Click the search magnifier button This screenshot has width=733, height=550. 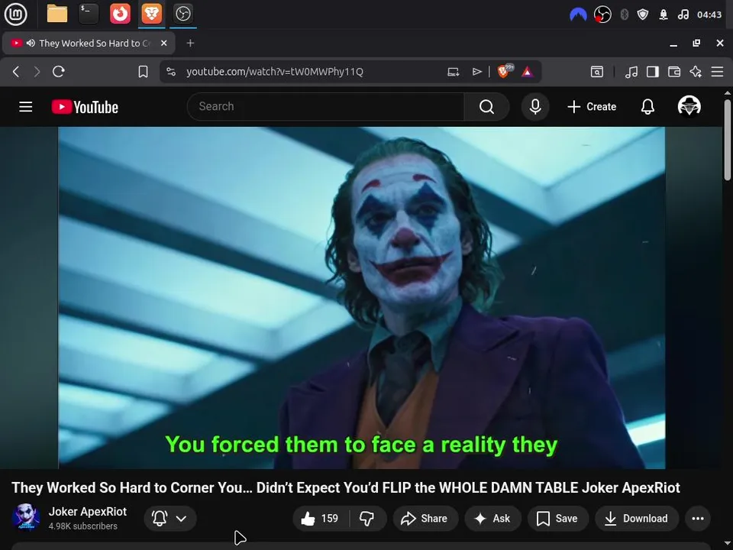[x=486, y=107]
